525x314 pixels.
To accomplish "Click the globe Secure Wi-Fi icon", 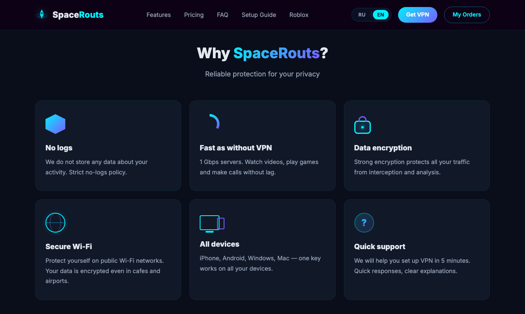I will tap(55, 223).
